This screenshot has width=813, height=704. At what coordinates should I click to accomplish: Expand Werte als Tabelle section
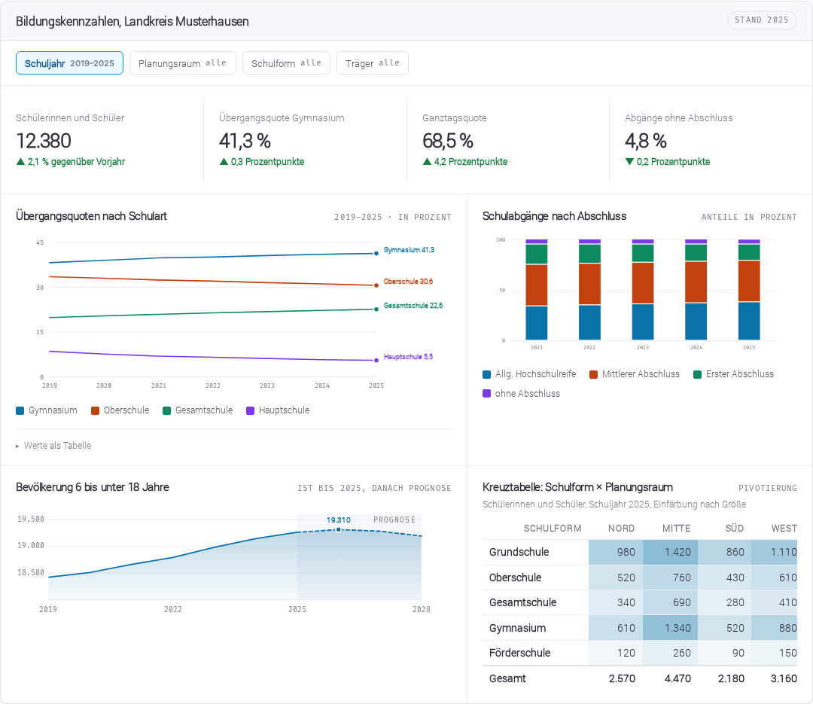[54, 445]
